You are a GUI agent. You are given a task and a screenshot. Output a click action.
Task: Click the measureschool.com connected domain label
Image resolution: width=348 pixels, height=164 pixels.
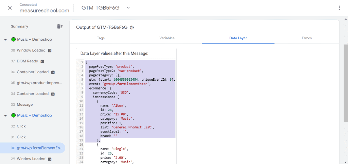click(45, 11)
